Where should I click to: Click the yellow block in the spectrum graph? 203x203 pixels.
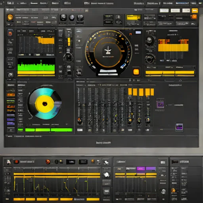[46, 40]
